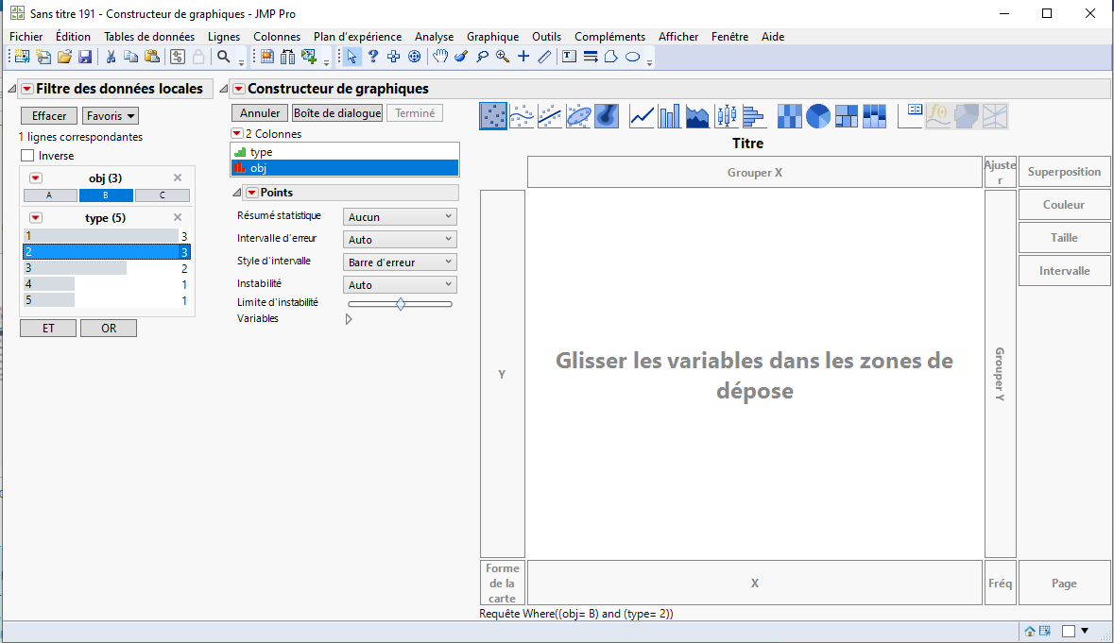Select the Points scatter chart icon
Image resolution: width=1114 pixels, height=643 pixels.
coord(493,116)
